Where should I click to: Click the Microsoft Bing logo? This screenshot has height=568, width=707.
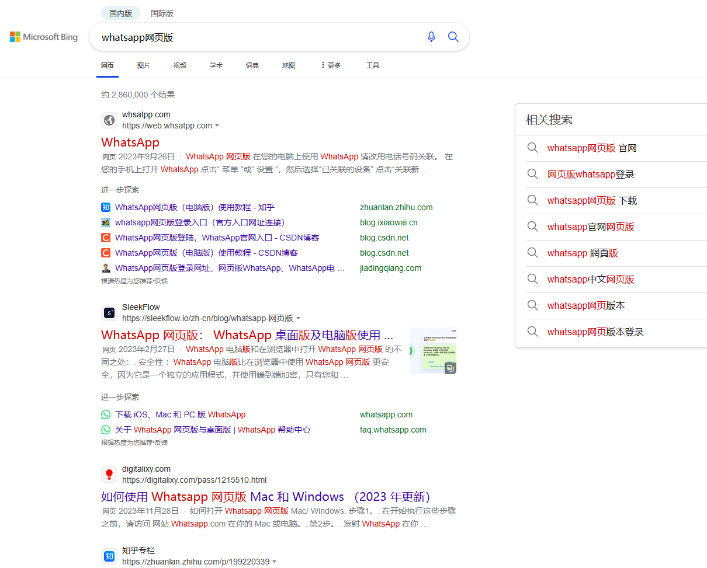(x=44, y=37)
